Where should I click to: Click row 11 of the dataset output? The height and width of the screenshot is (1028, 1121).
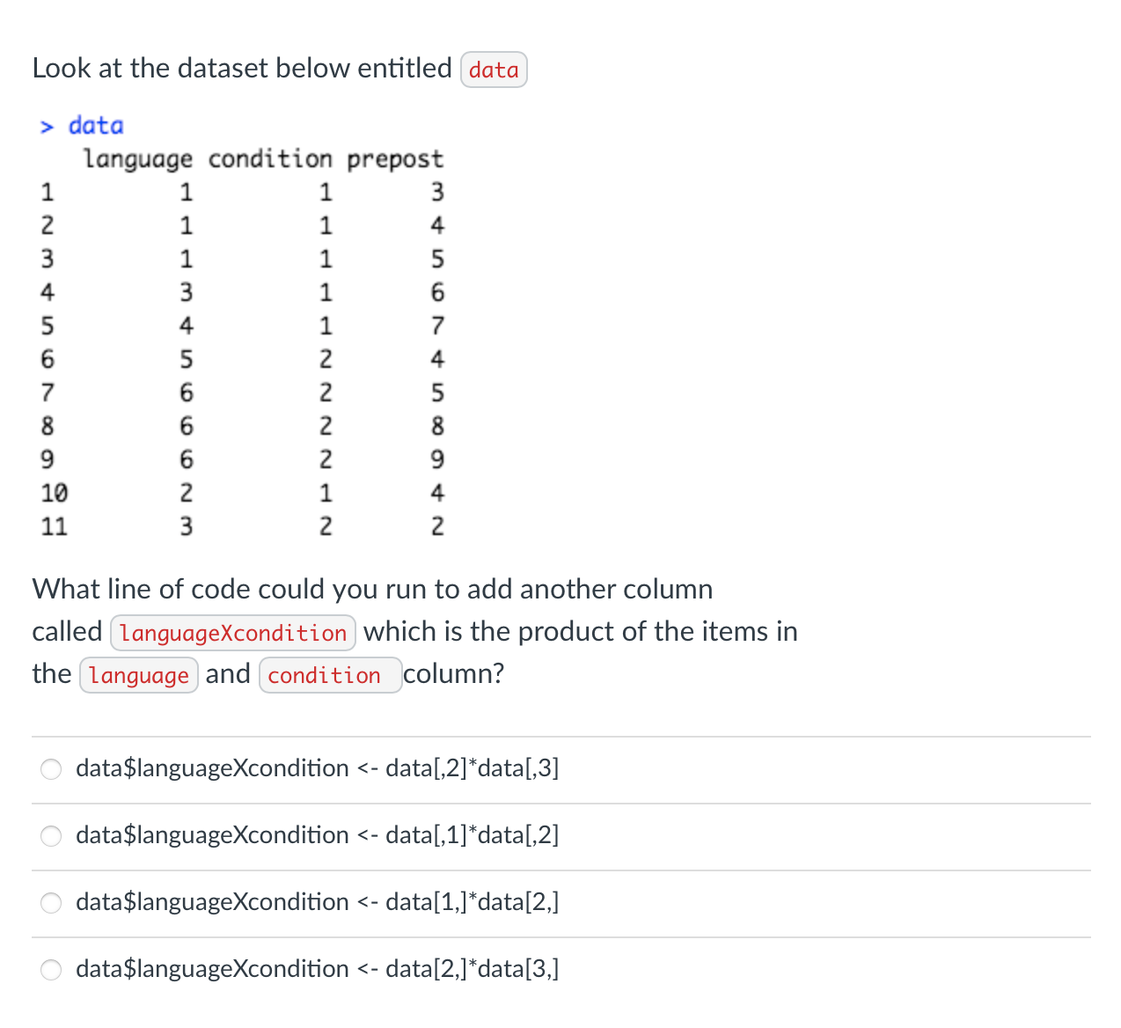238,526
